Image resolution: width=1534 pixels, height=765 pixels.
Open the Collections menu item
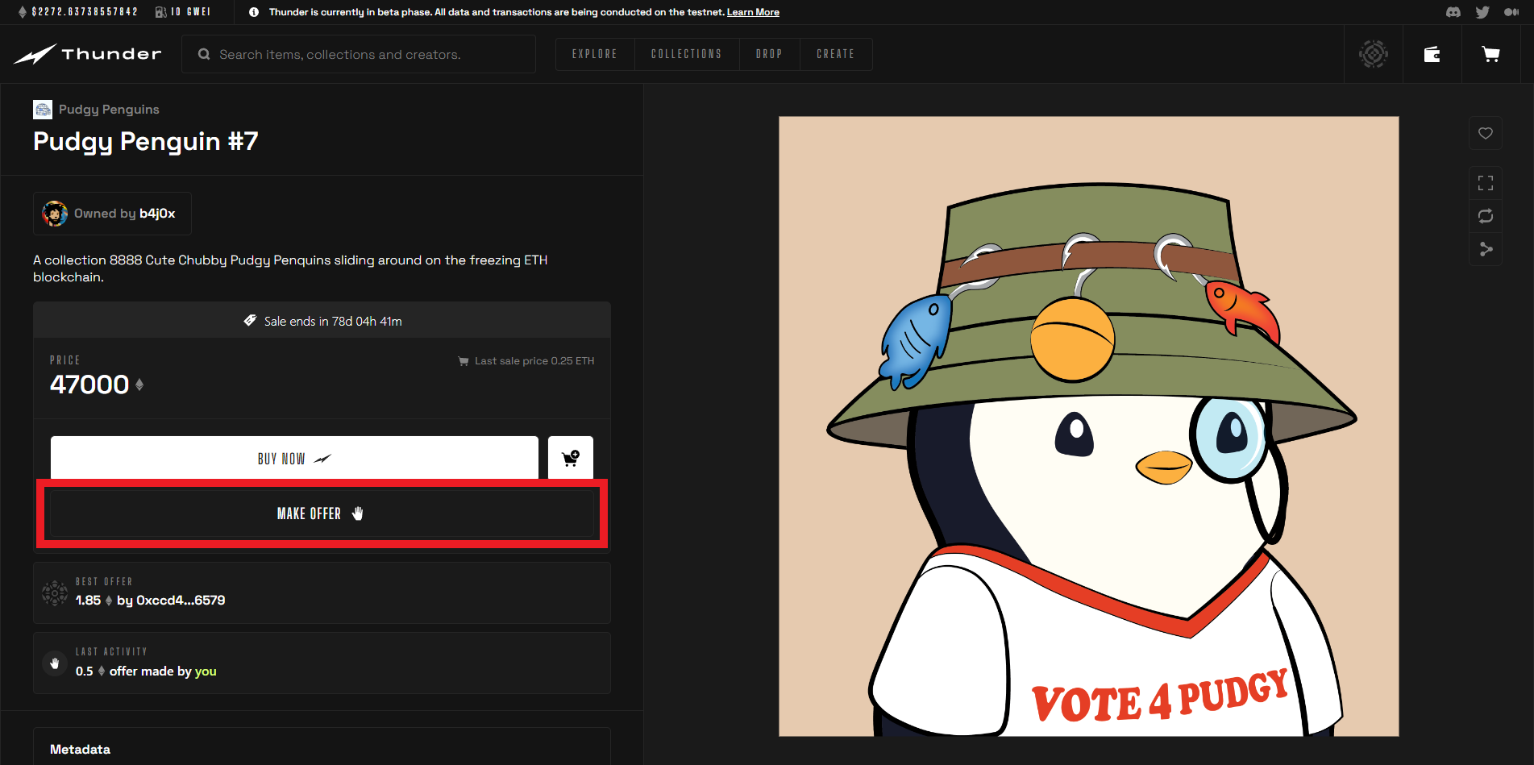coord(686,54)
